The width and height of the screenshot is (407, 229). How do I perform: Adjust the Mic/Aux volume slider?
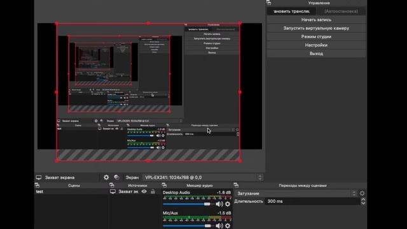coord(208,226)
